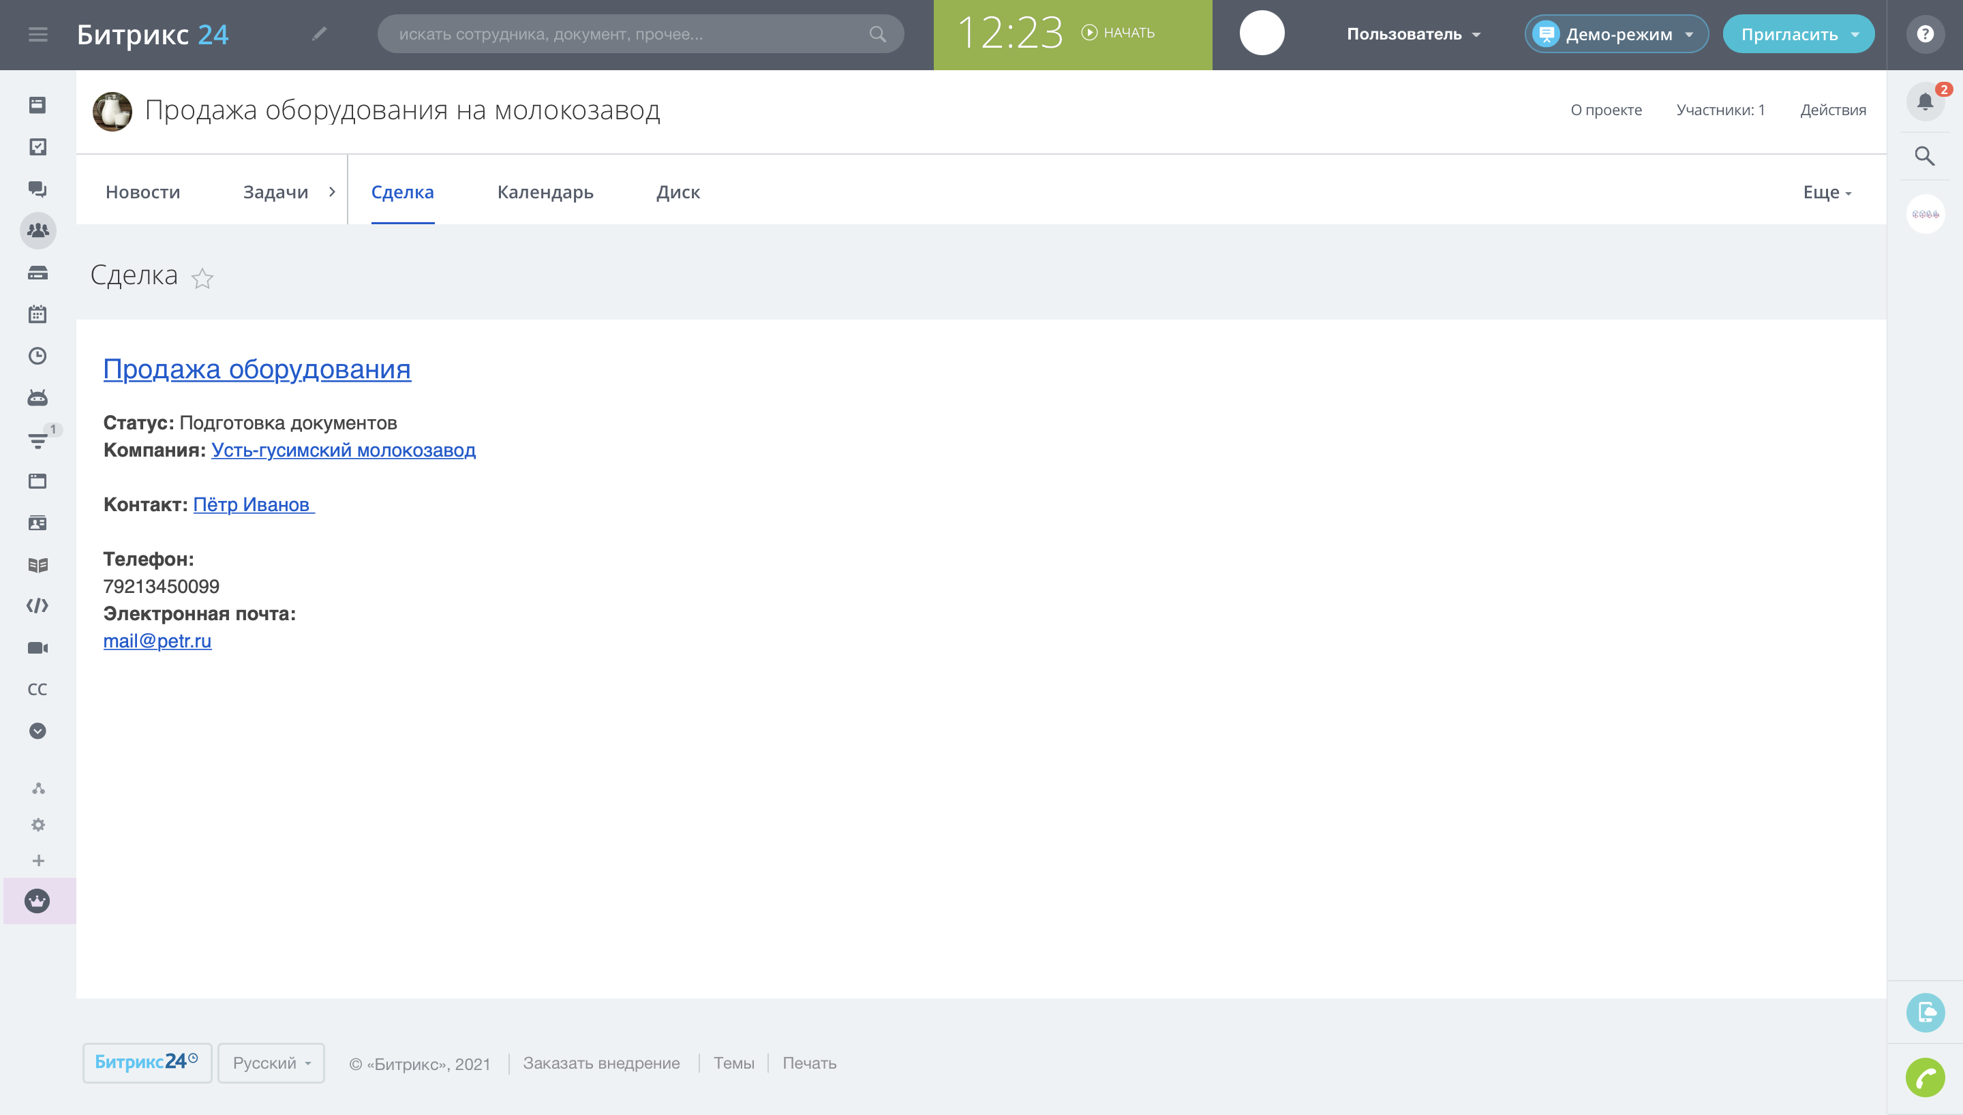This screenshot has height=1115, width=1963.
Task: Open the chat bubbles icon in sidebar
Action: tap(37, 188)
